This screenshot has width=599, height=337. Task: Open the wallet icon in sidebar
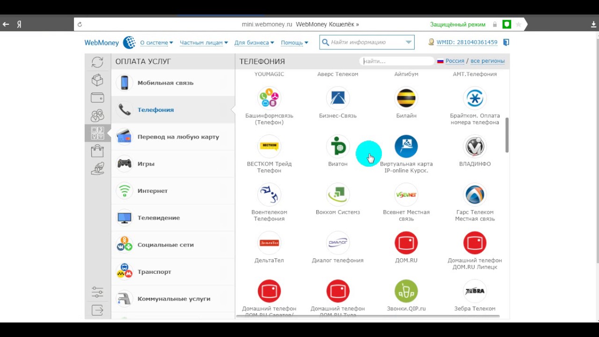coord(97,98)
